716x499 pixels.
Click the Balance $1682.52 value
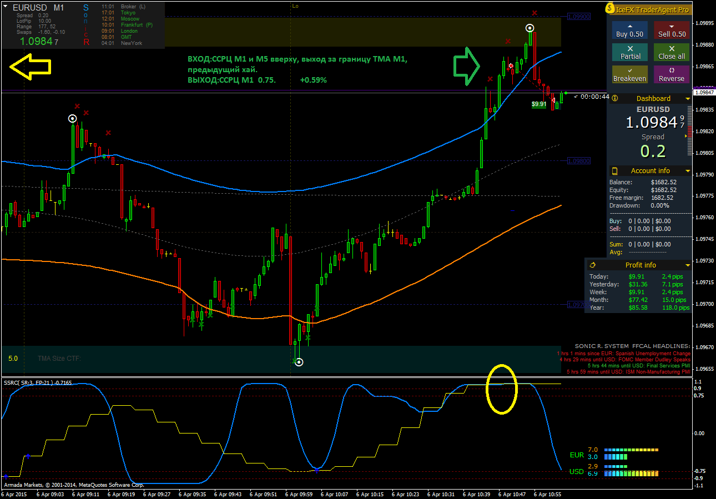tap(663, 182)
